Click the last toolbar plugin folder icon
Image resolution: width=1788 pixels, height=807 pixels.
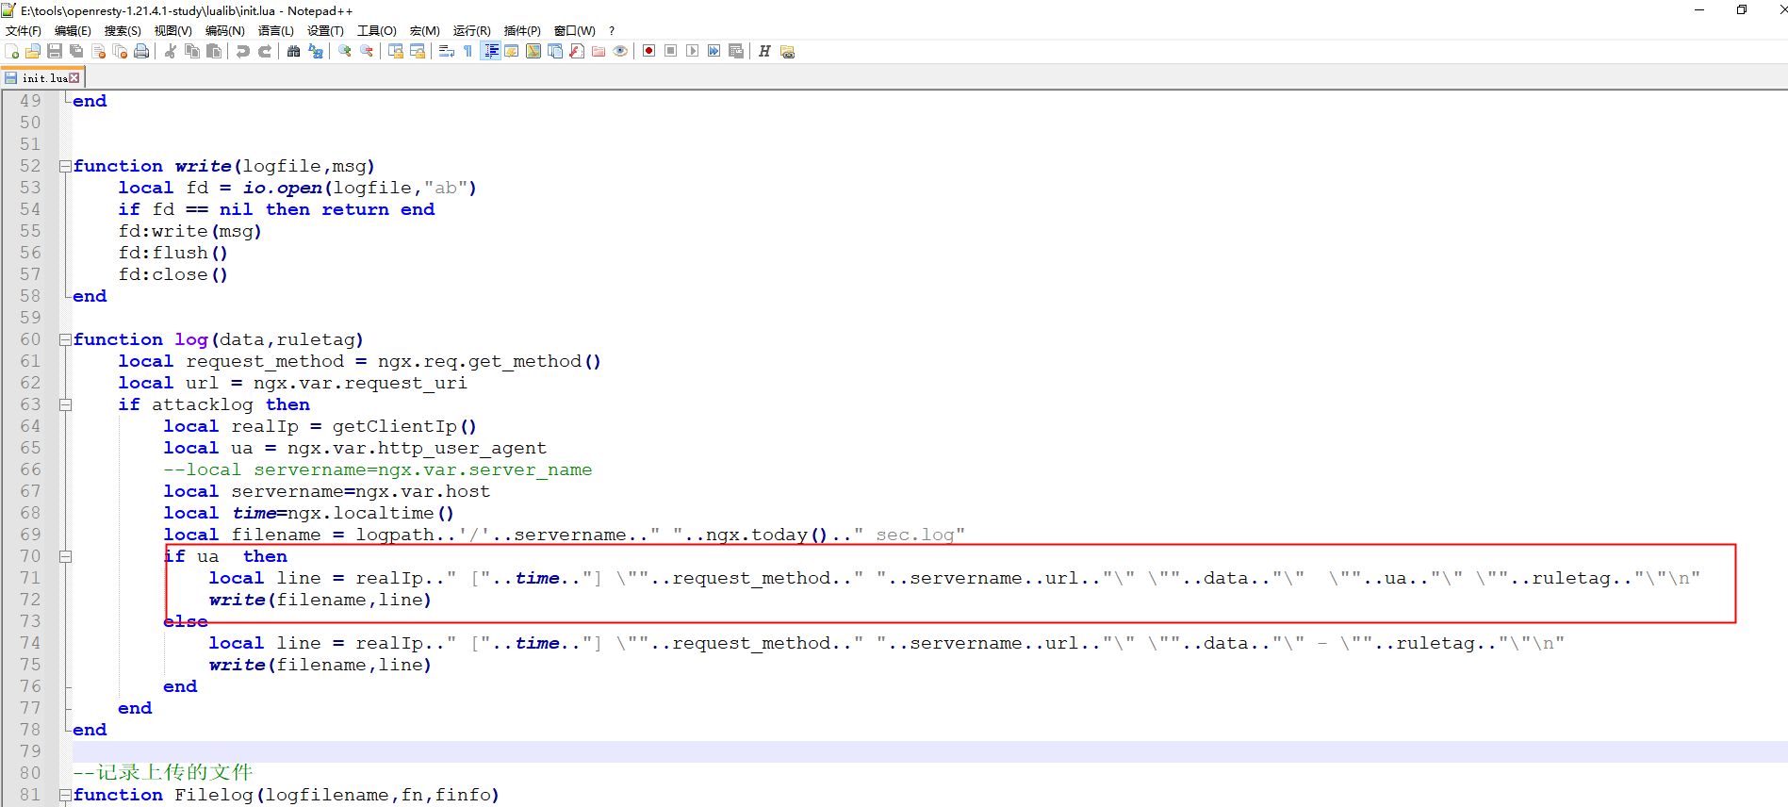(x=787, y=51)
